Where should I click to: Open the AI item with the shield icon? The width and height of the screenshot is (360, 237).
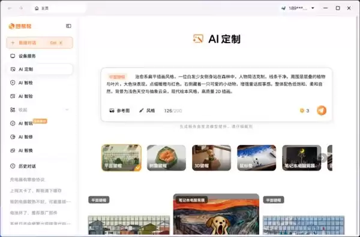click(x=40, y=83)
